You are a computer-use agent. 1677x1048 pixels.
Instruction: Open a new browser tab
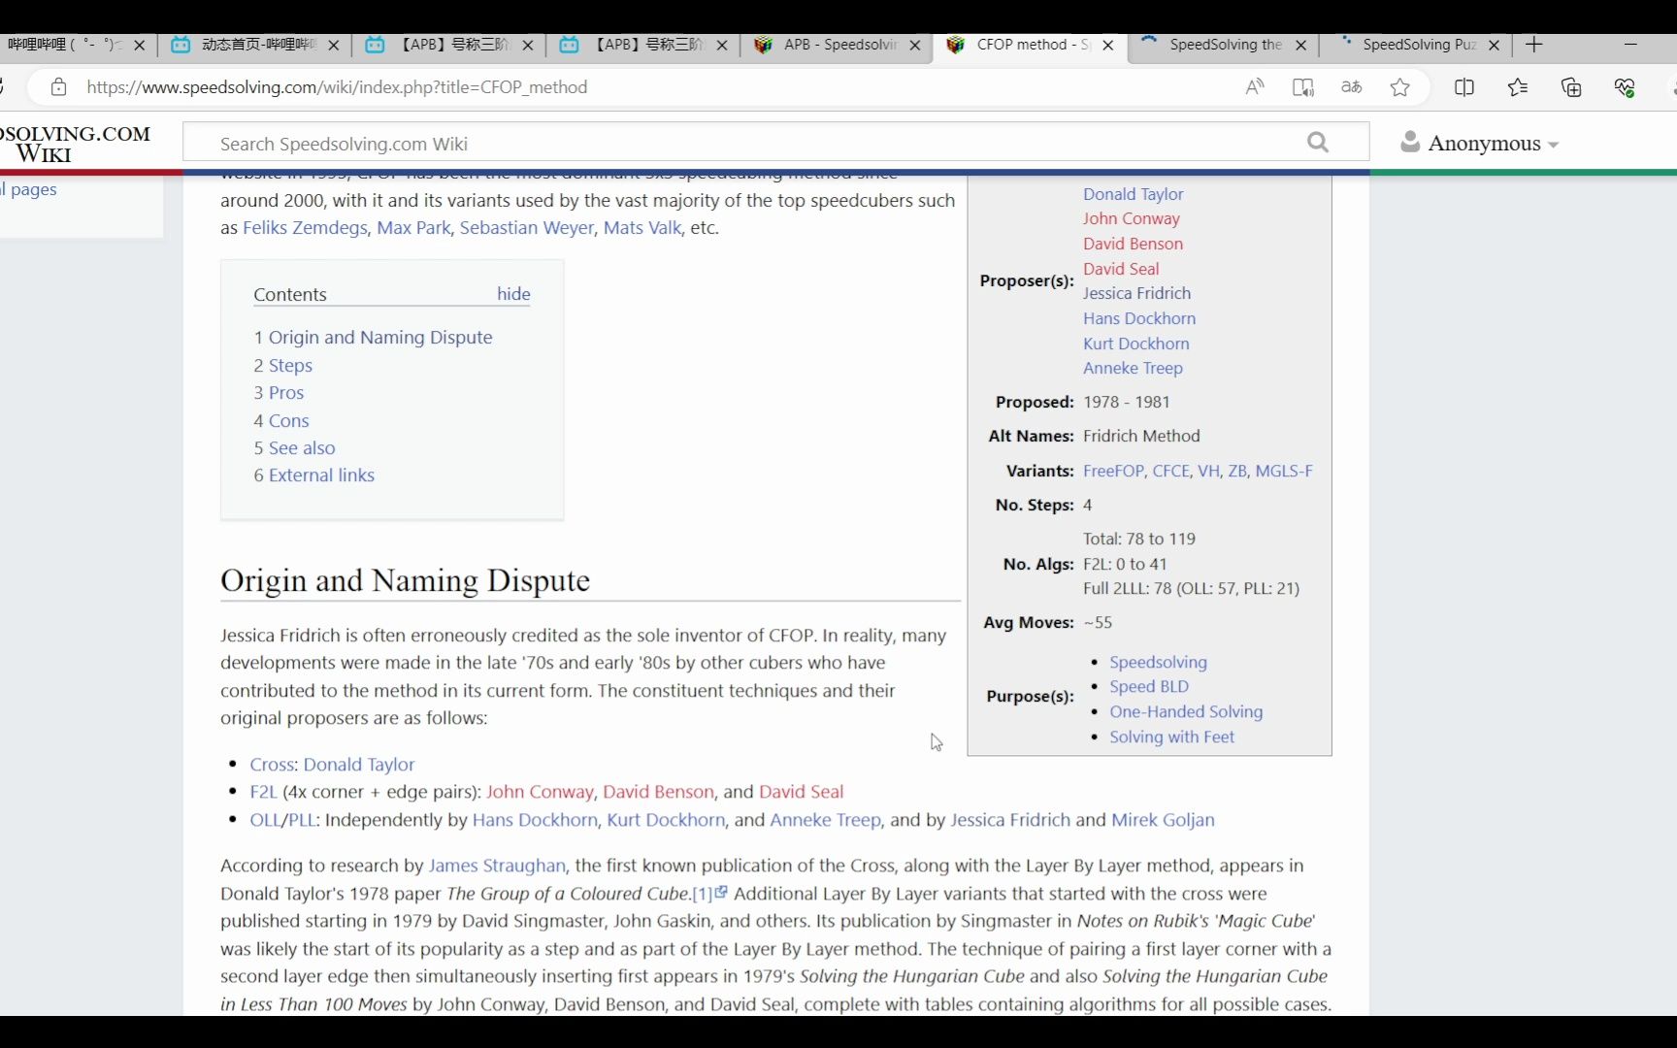[1533, 45]
